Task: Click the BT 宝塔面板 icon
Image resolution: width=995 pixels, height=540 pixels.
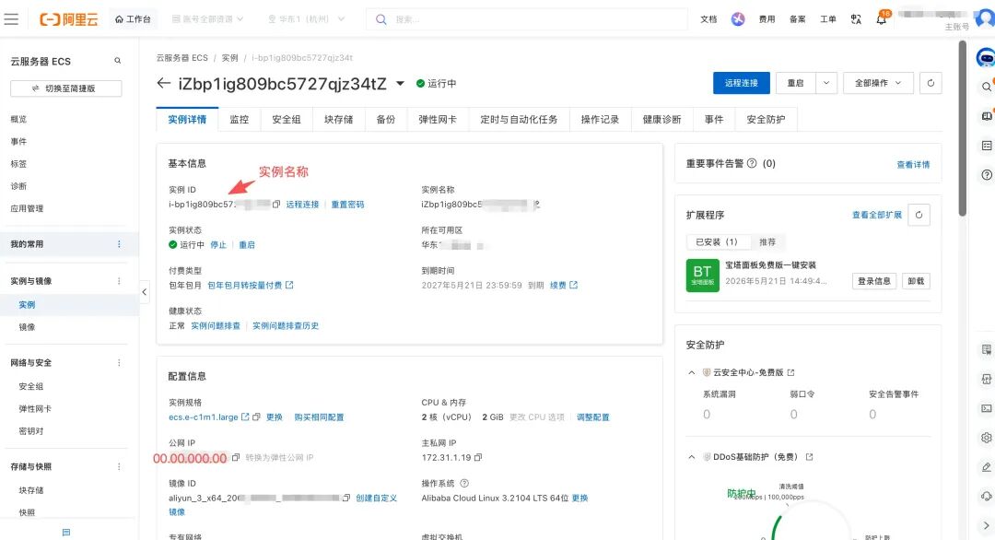Action: (702, 276)
